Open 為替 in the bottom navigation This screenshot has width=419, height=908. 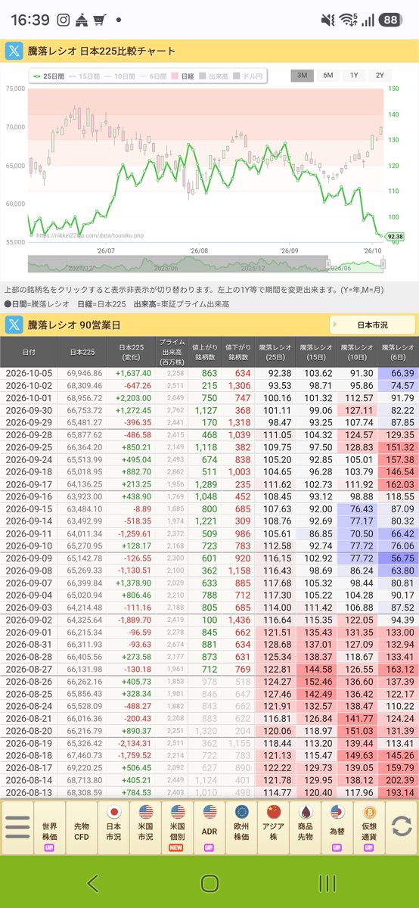[x=337, y=826]
